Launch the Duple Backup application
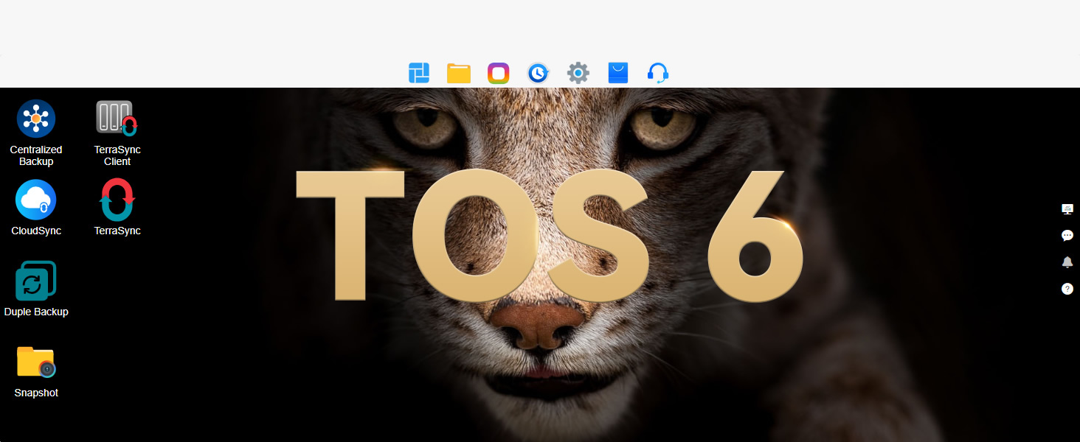 point(36,281)
